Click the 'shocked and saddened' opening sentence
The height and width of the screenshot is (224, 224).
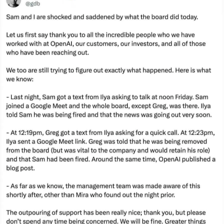tap(102, 17)
